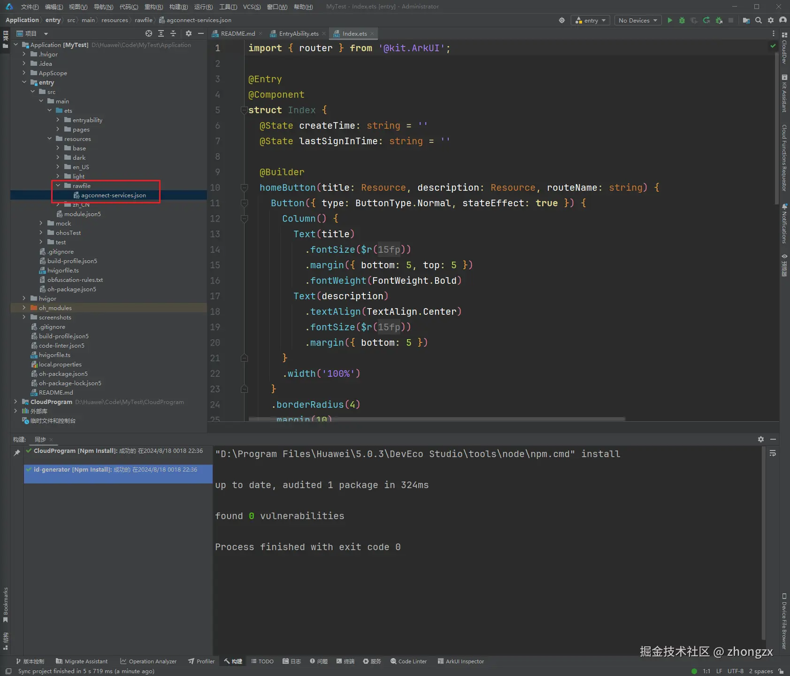
Task: Collapse all folders in the project tree
Action: point(173,33)
